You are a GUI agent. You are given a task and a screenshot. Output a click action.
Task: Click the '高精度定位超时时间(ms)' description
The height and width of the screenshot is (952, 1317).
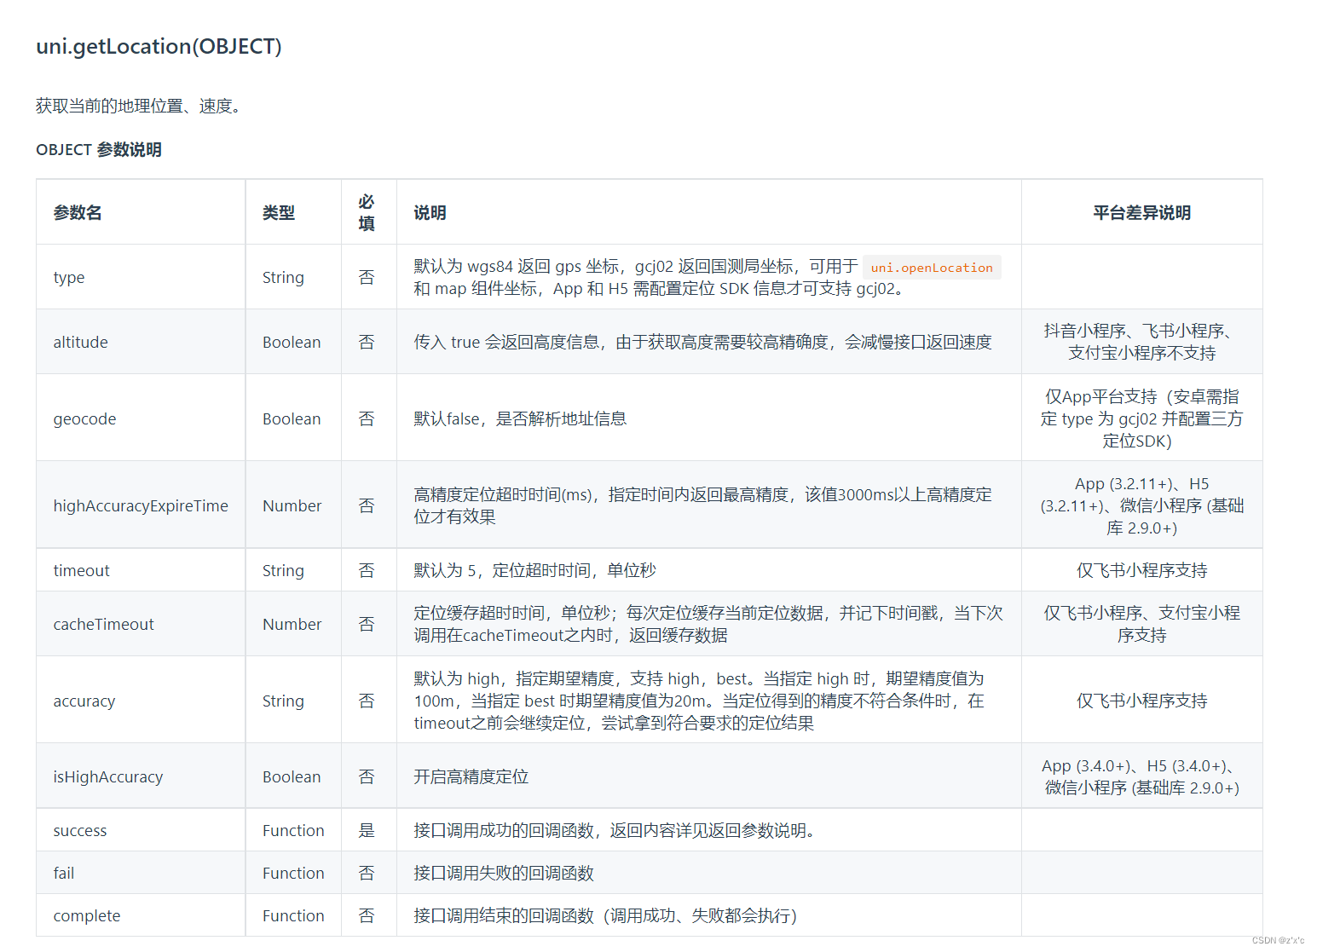702,505
